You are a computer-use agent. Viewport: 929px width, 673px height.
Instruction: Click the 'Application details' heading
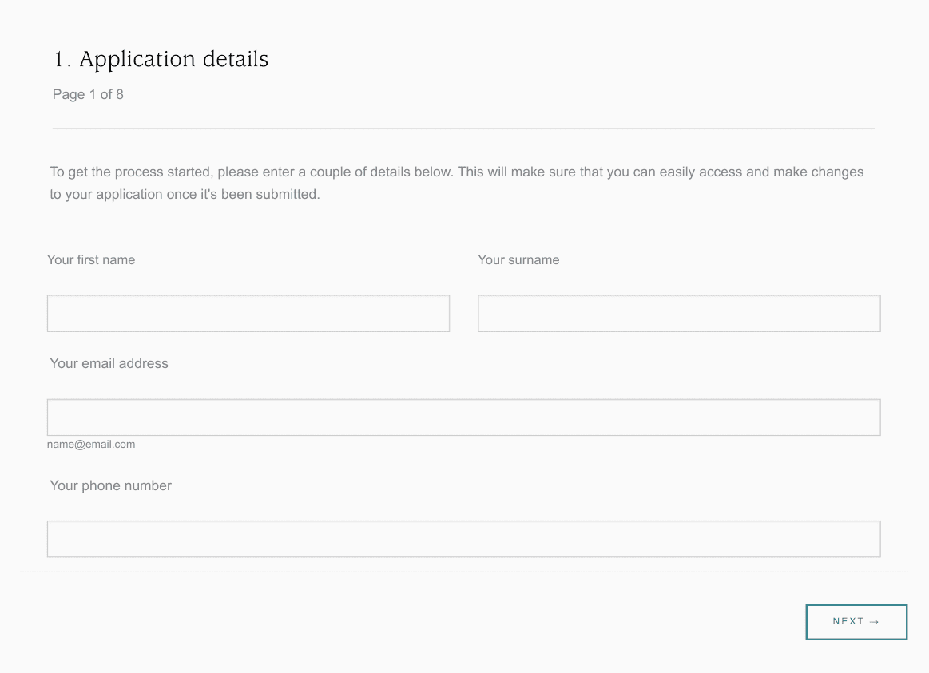click(x=173, y=59)
